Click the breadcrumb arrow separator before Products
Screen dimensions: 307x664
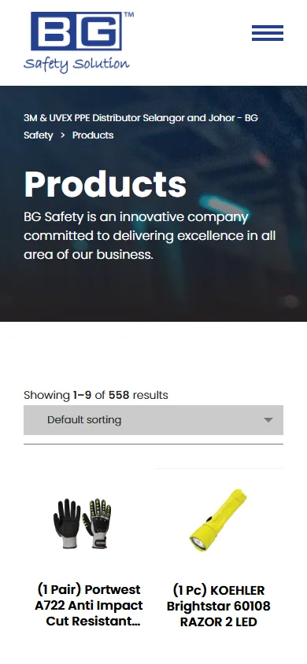63,135
